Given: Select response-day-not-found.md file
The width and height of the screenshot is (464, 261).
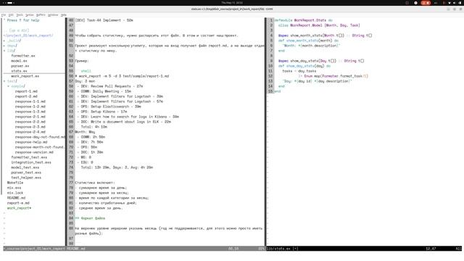Looking at the screenshot, I should pos(40,137).
